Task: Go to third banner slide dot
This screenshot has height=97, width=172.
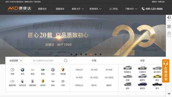Action: click(x=81, y=54)
